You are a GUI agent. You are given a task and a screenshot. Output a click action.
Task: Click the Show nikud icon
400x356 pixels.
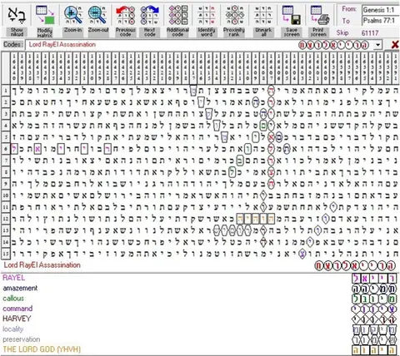coord(17,15)
